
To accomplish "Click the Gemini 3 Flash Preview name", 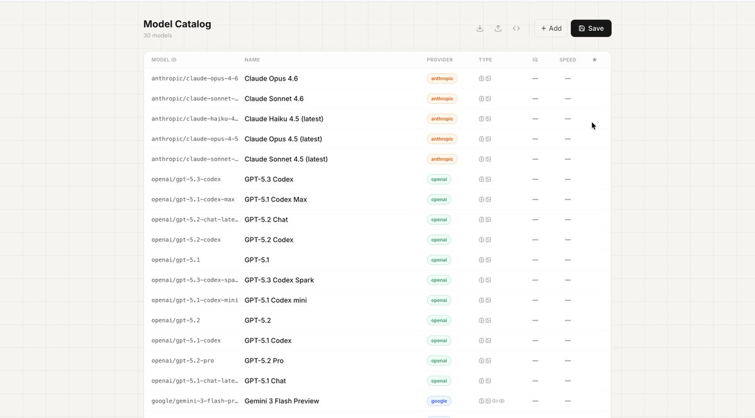I will tap(282, 401).
